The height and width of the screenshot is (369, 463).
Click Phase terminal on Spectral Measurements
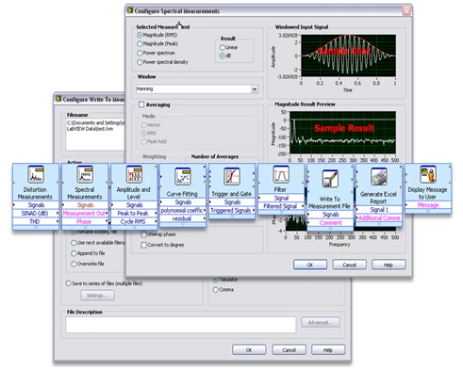[x=85, y=221]
